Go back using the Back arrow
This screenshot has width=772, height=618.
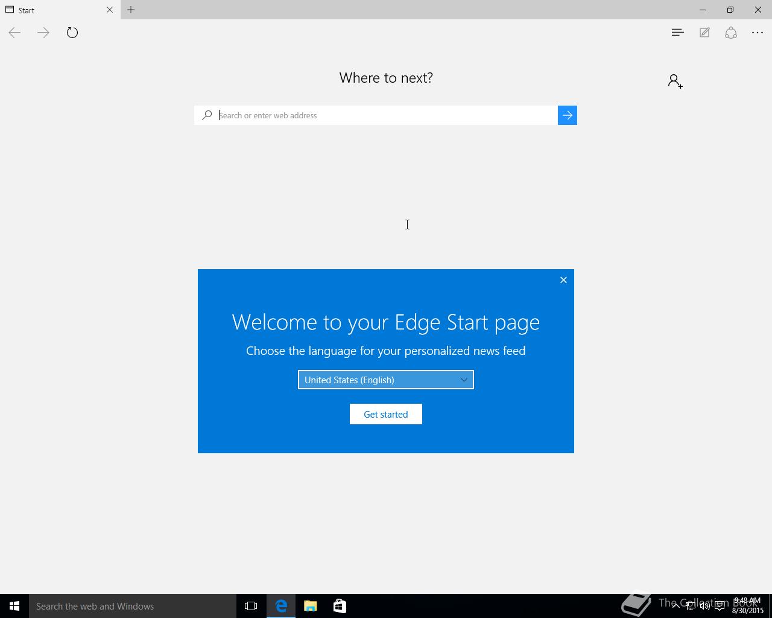(x=14, y=33)
